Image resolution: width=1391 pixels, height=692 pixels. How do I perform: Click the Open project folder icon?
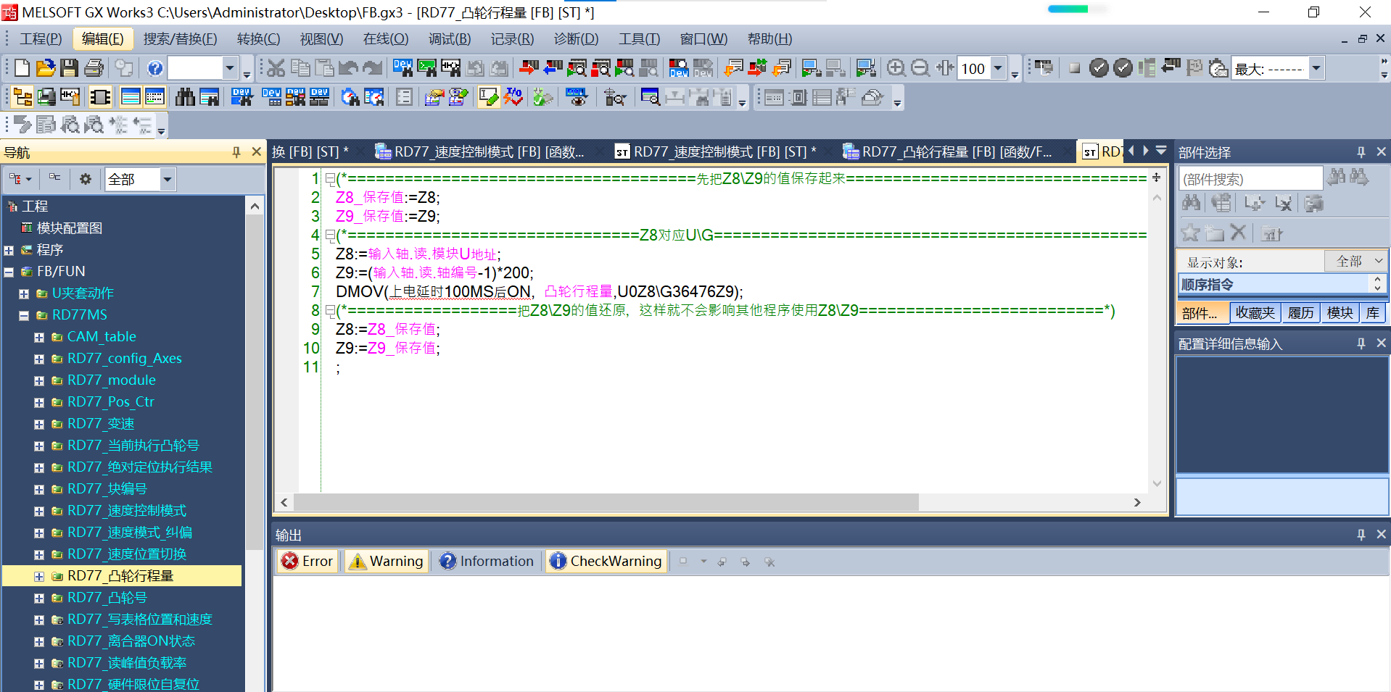tap(45, 68)
